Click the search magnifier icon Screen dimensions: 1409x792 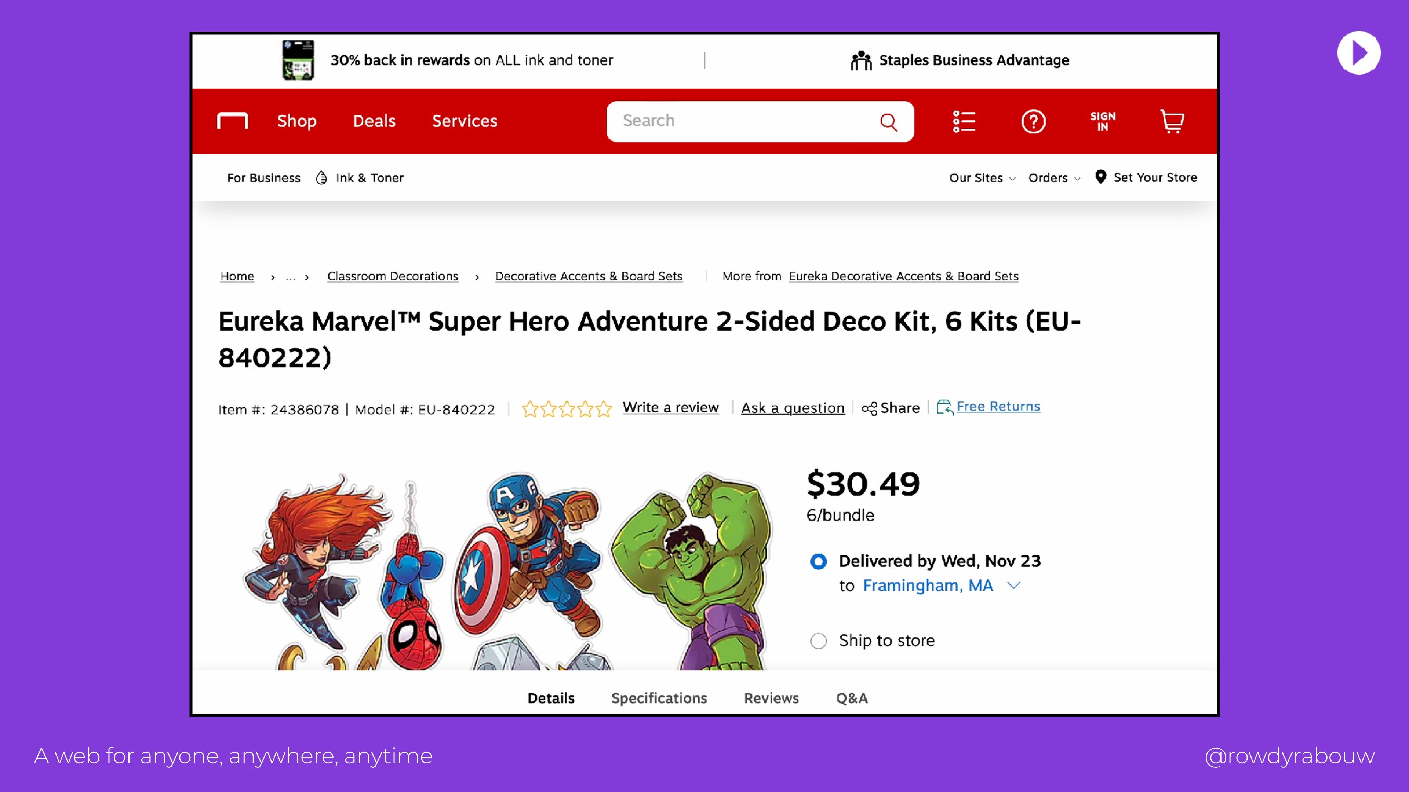point(888,122)
